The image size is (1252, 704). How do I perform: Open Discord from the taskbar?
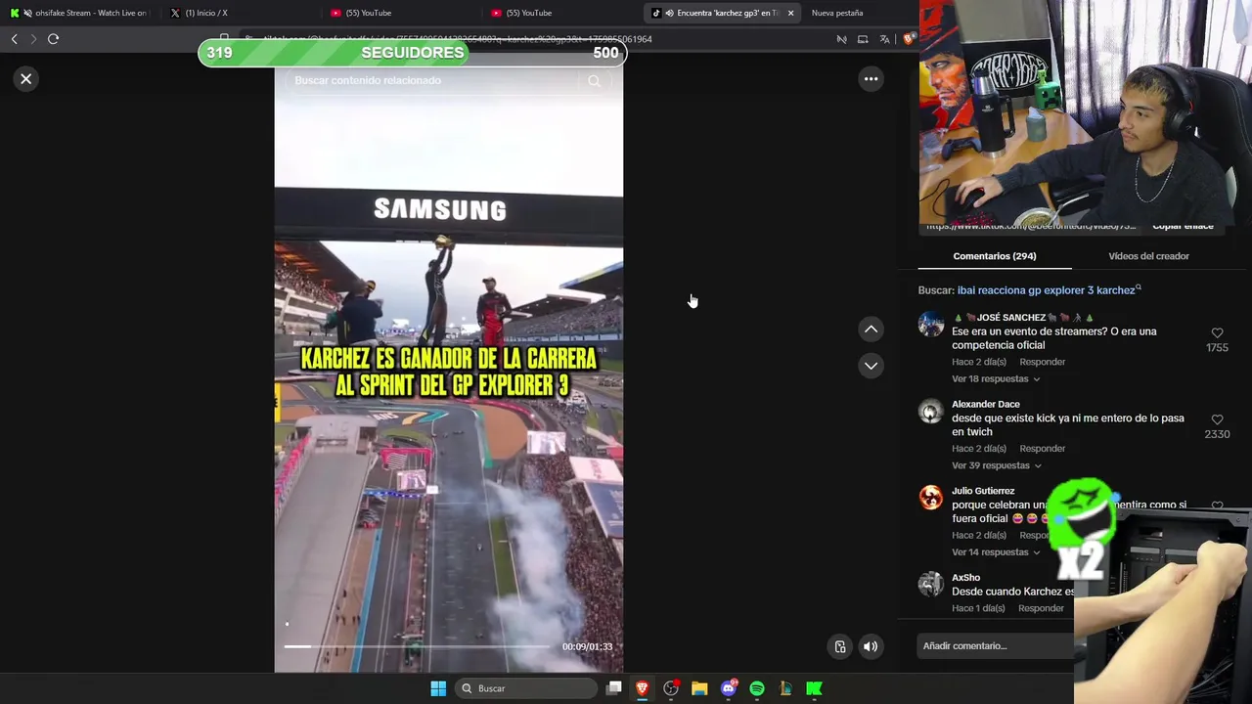coord(729,688)
